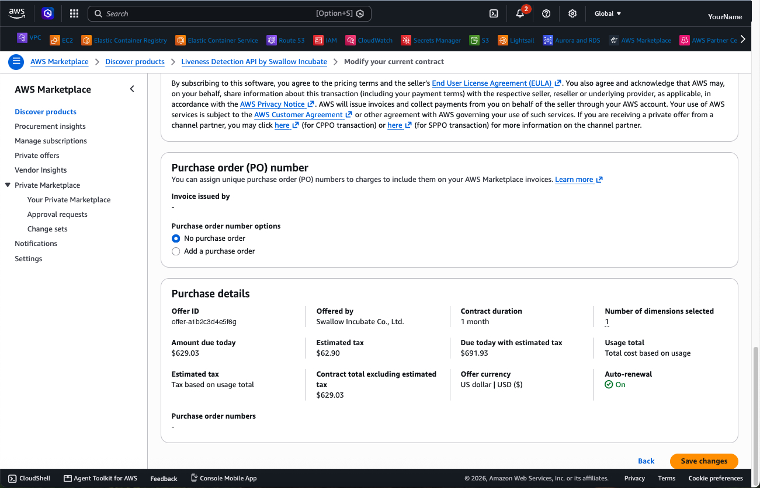760x488 pixels.
Task: Open Cookie preferences in footer
Action: pyautogui.click(x=716, y=478)
